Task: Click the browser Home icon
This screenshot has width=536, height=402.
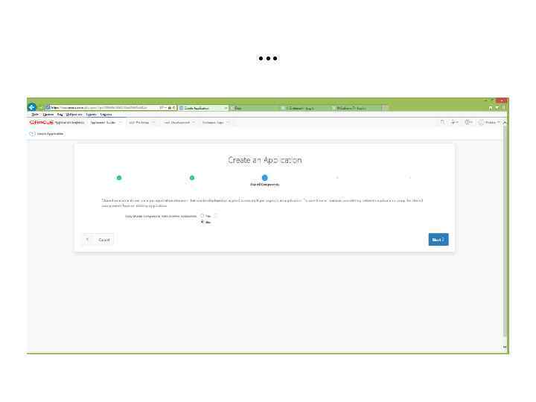Action: pos(490,108)
